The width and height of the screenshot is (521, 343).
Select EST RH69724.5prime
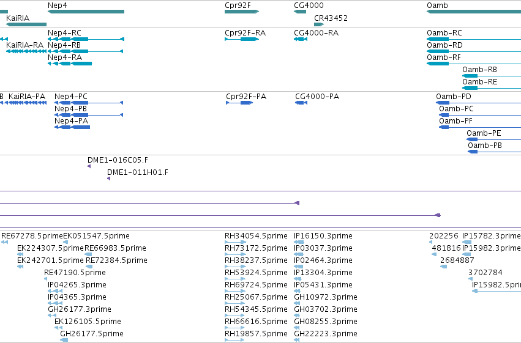[x=235, y=291]
